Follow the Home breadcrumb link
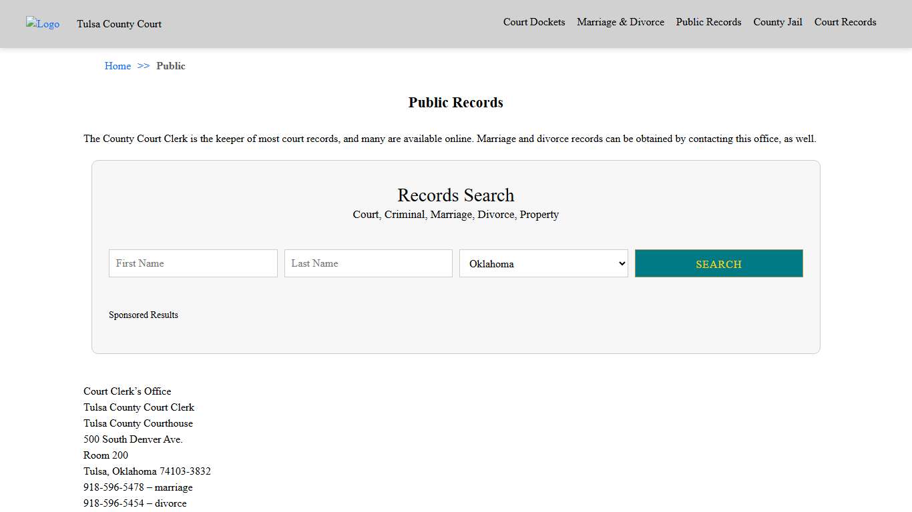The image size is (912, 512). 118,66
